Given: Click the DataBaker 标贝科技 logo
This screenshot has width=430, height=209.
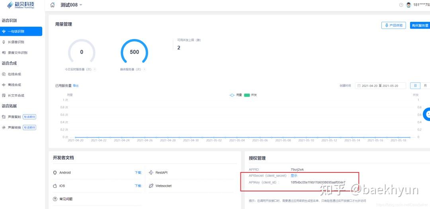Looking at the screenshot, I should pos(21,5).
